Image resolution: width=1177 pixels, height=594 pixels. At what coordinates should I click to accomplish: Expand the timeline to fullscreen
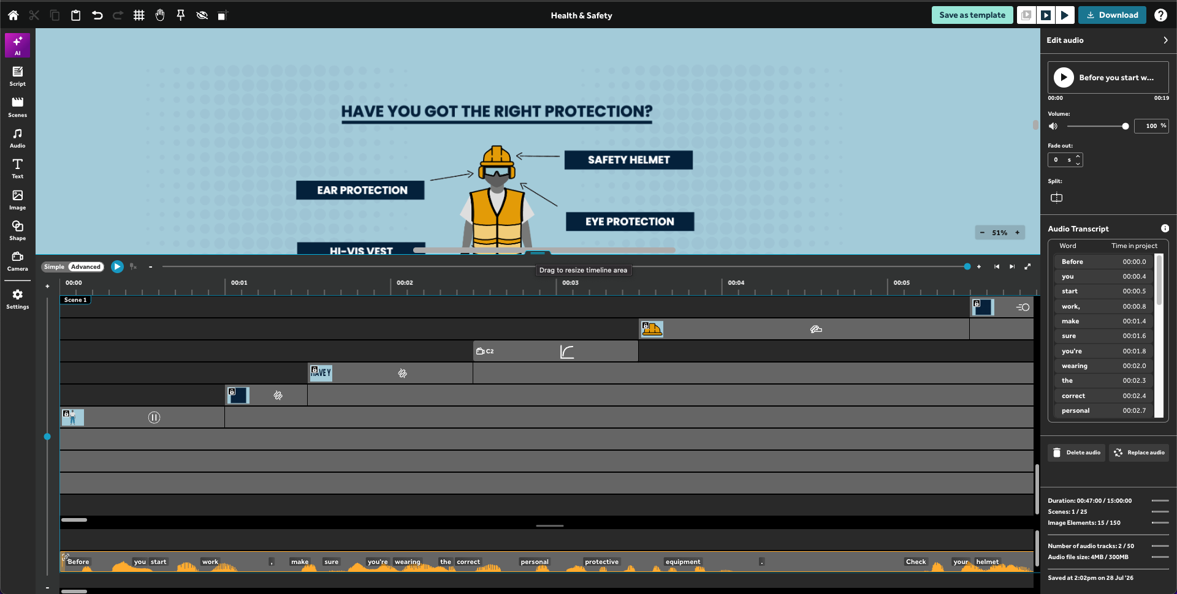pos(1027,266)
